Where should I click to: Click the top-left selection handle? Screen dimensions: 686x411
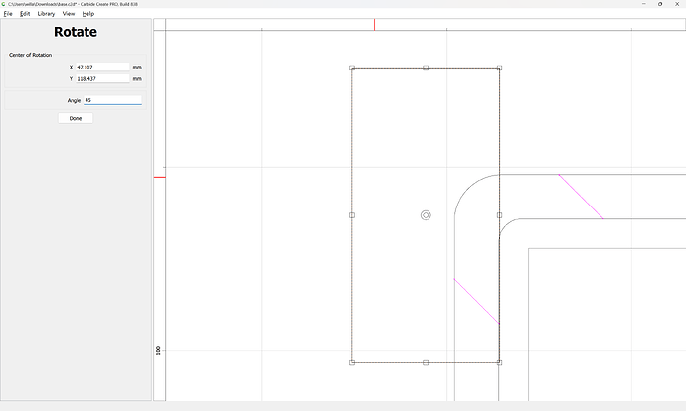[x=352, y=68]
